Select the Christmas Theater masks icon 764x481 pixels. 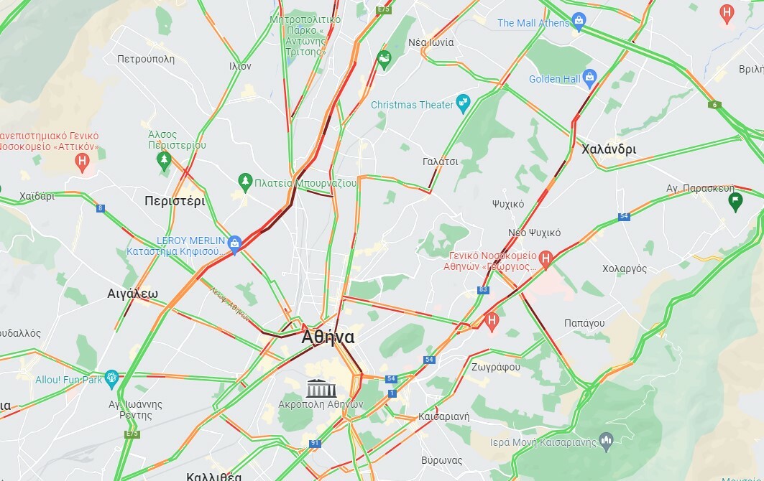point(463,103)
